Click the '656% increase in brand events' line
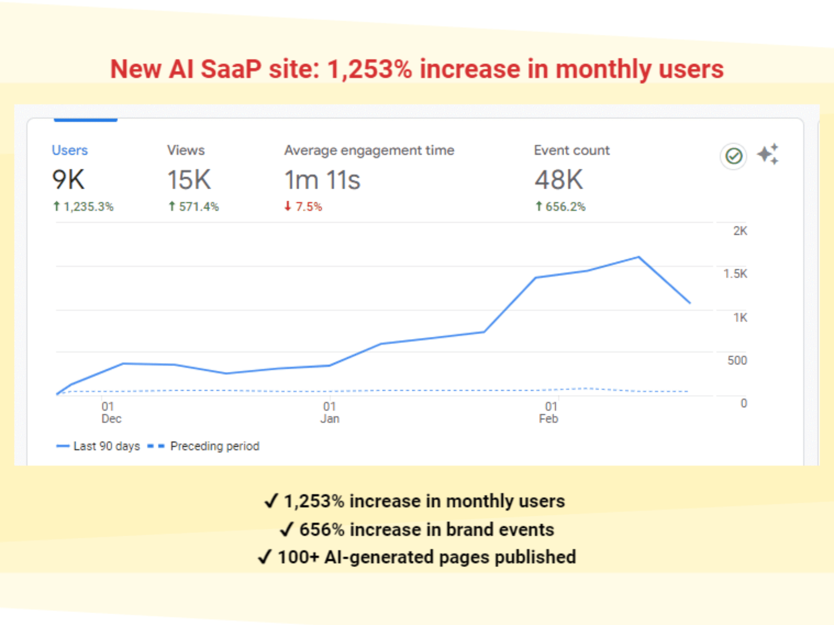 click(x=417, y=530)
